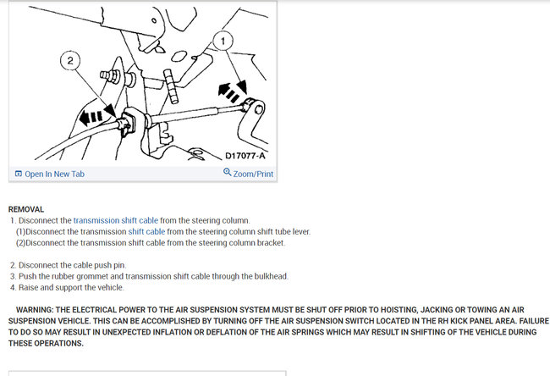Screen dimensions: 550x376
Task: Click step 2 'Disconnect the cable push pin'
Action: click(x=68, y=265)
